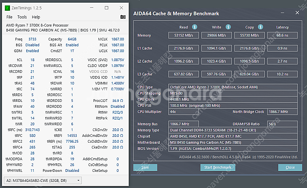Click the CPU Type field OctalCore AMD Ryzen
The height and width of the screenshot is (188, 307).
click(233, 87)
